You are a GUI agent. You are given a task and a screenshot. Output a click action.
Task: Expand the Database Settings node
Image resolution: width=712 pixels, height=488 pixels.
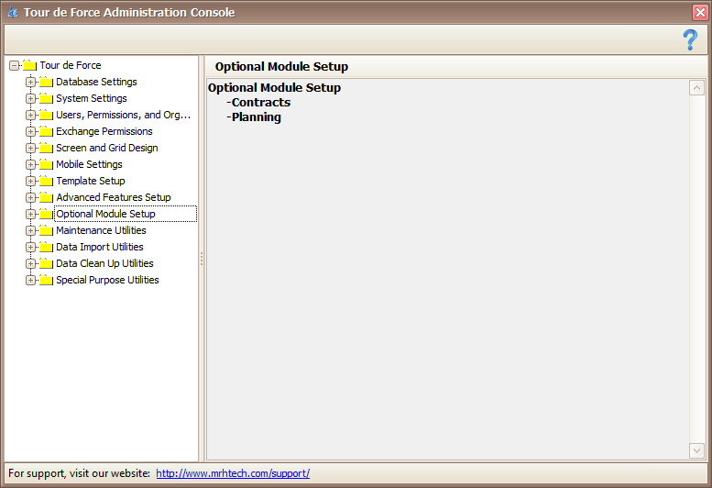tap(30, 82)
